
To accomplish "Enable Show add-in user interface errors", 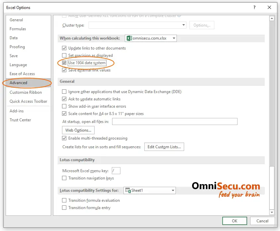I will click(x=64, y=106).
